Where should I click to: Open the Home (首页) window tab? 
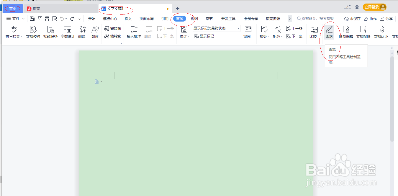13,9
